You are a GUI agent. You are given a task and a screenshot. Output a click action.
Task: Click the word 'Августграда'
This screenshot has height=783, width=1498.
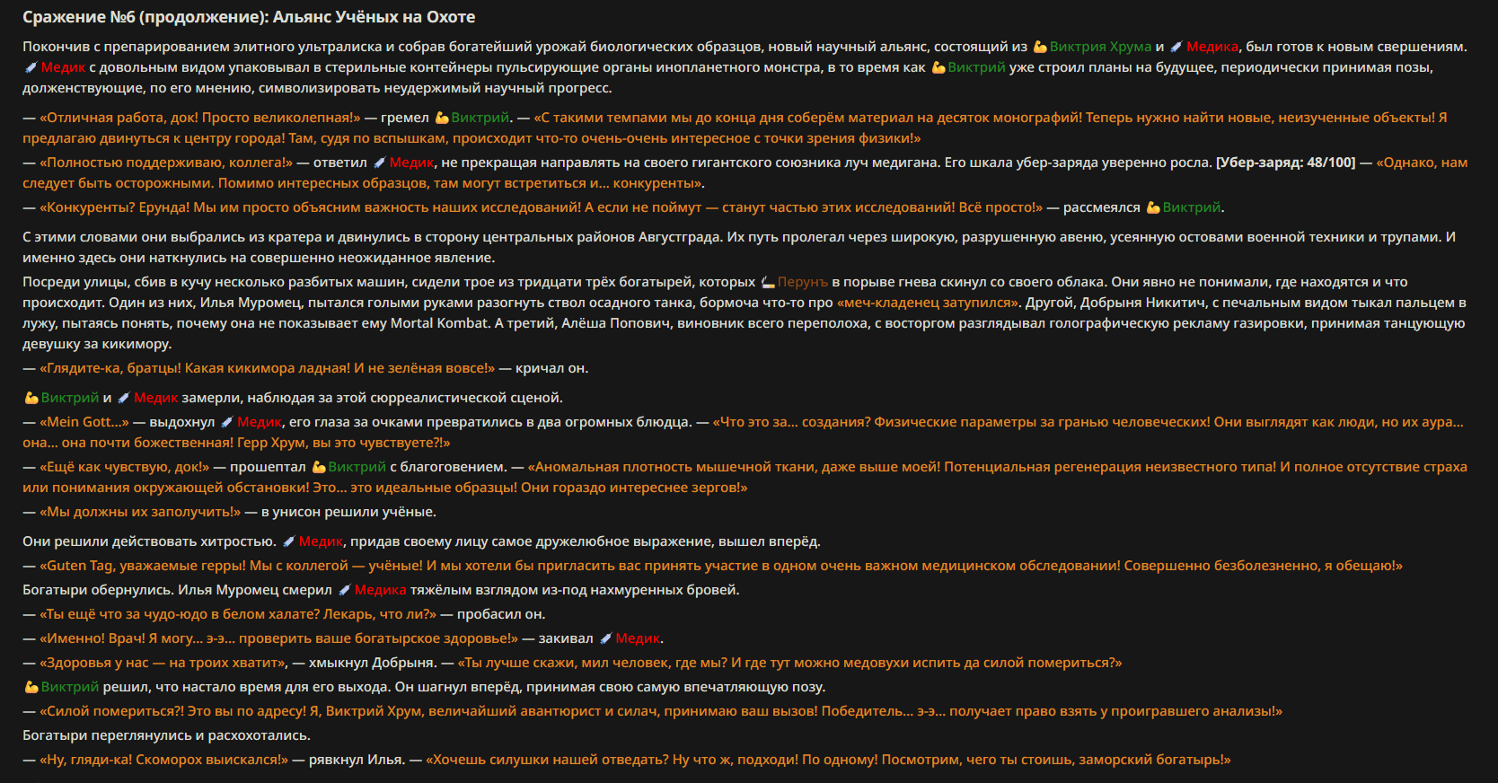679,237
